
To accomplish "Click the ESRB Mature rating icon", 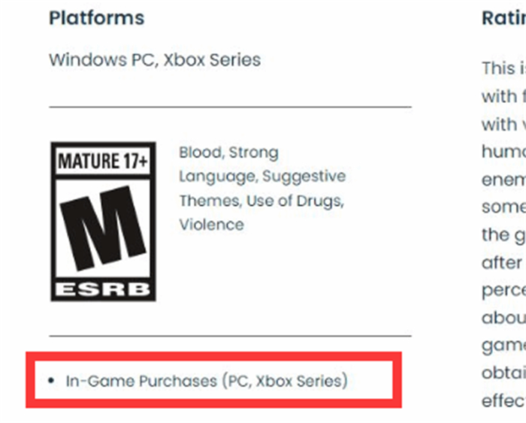I will 104,222.
